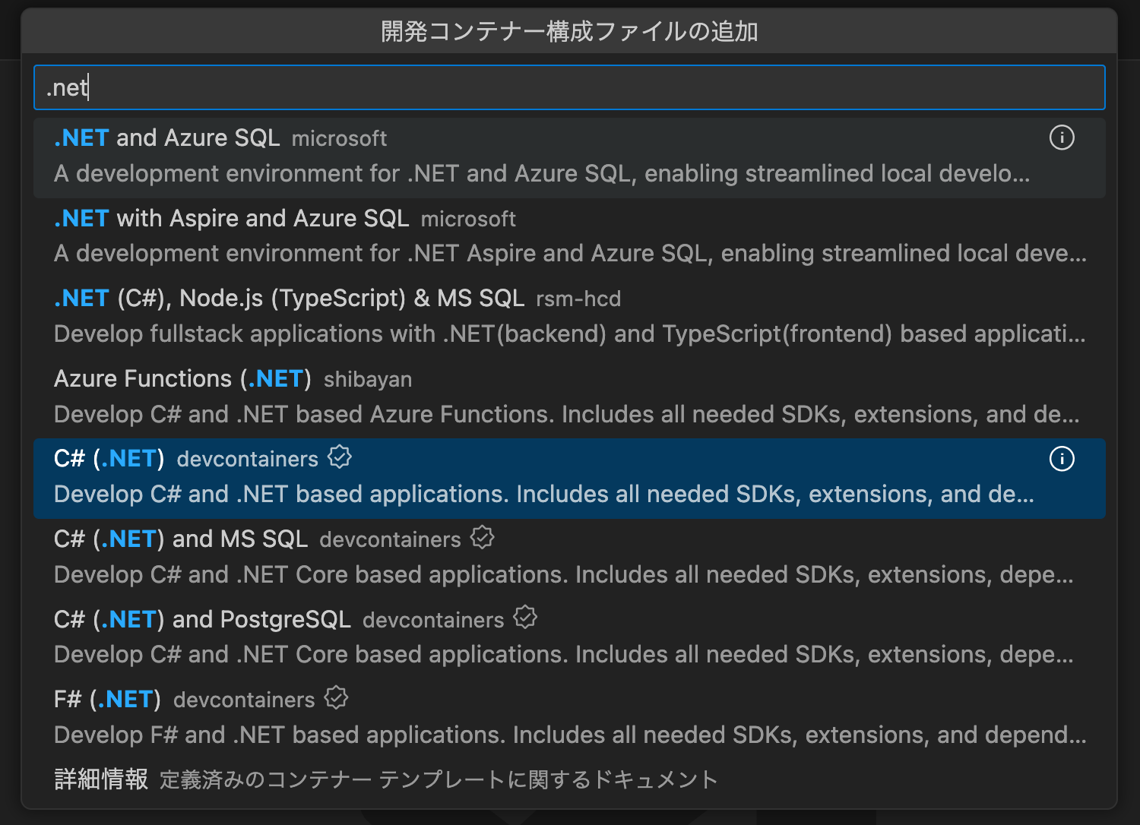Click description "Develop F# and .NET based applications"

(570, 735)
